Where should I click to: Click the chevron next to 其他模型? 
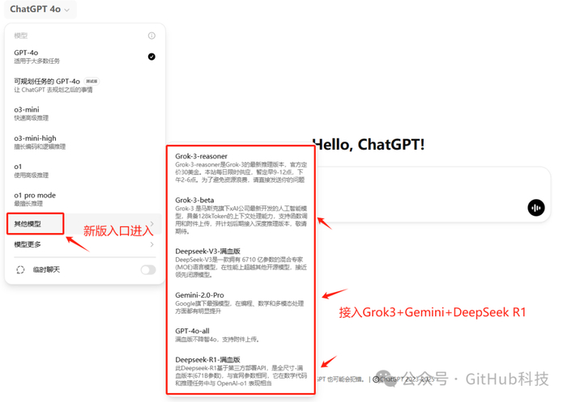click(152, 223)
